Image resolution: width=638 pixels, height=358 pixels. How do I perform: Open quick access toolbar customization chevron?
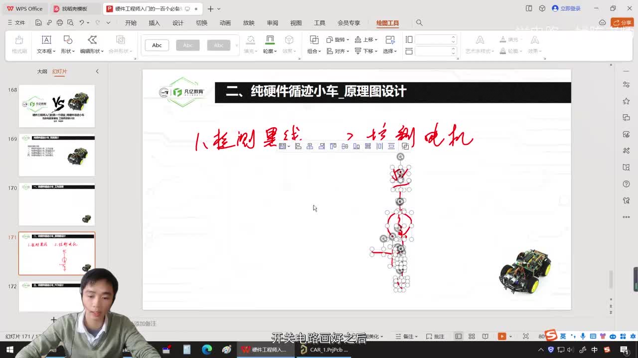click(108, 23)
